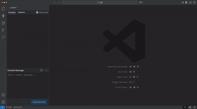Click the errors and warnings status indicator
Image resolution: width=197 pixels, height=109 pixels.
pos(18,107)
